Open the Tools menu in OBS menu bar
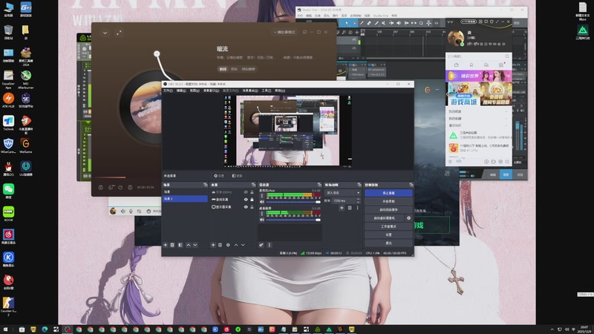The height and width of the screenshot is (334, 594). (267, 91)
